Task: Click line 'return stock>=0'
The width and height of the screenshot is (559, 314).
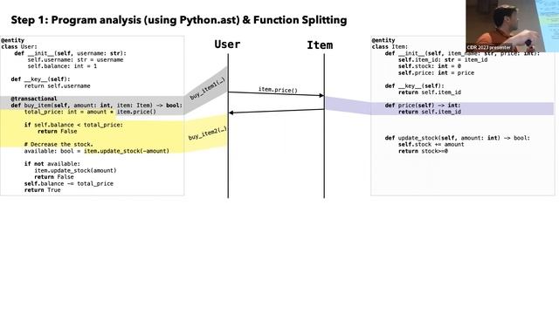Action: tap(423, 151)
